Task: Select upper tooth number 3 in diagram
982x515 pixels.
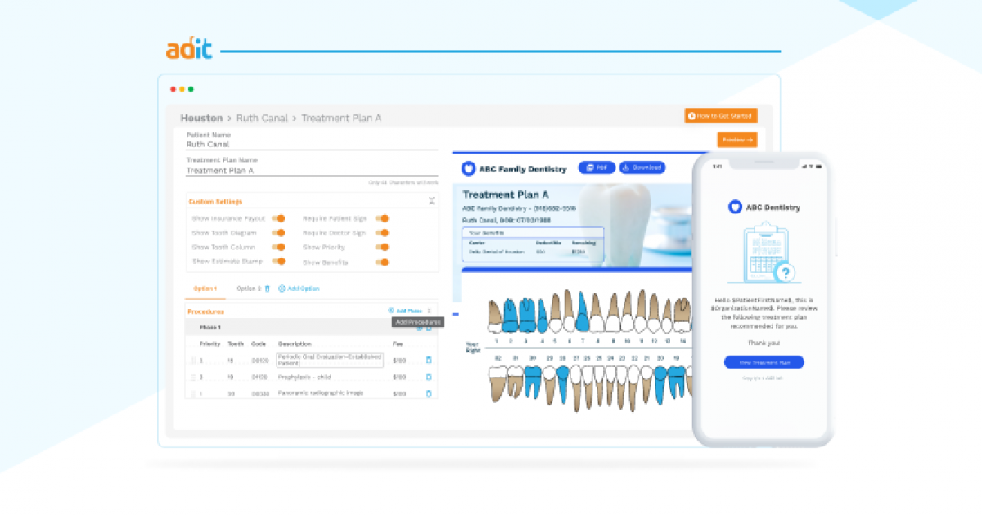Action: (528, 315)
